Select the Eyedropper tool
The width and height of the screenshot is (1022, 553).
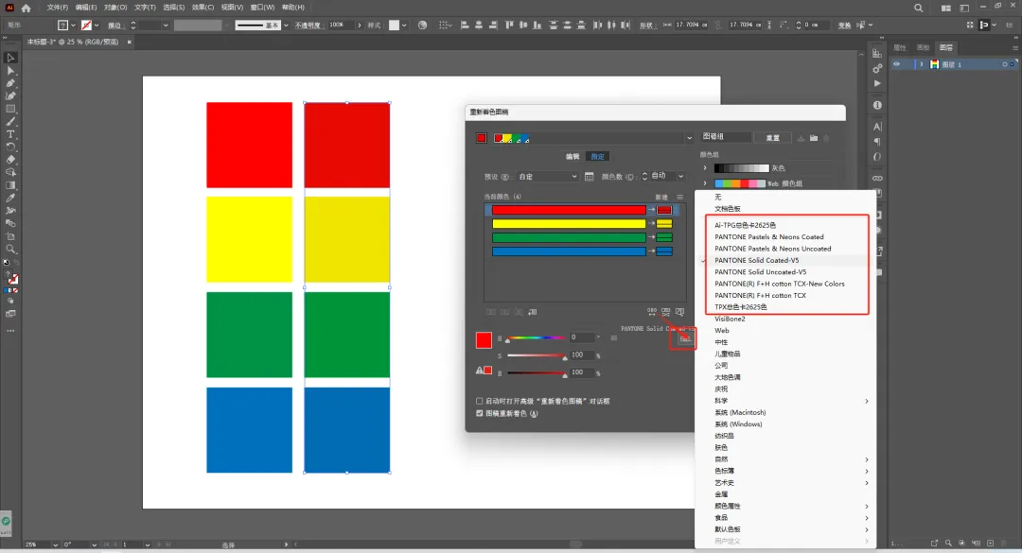click(10, 198)
